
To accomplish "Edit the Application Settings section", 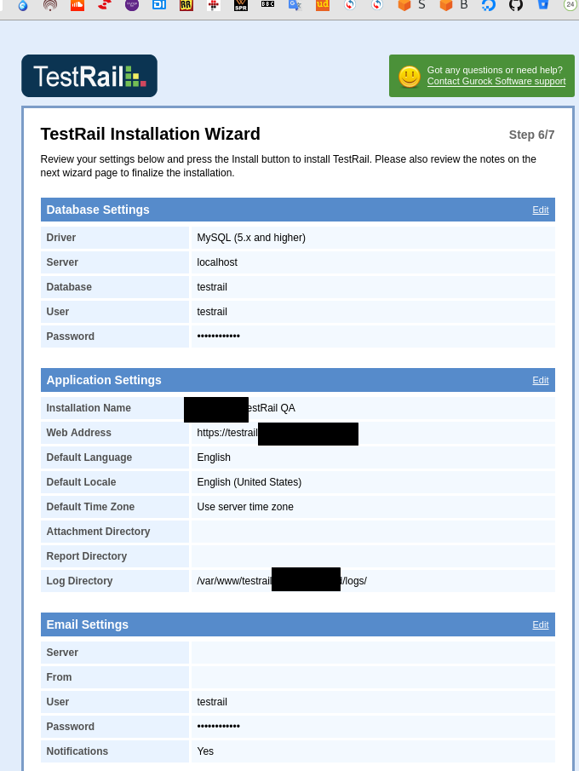I will click(x=540, y=381).
